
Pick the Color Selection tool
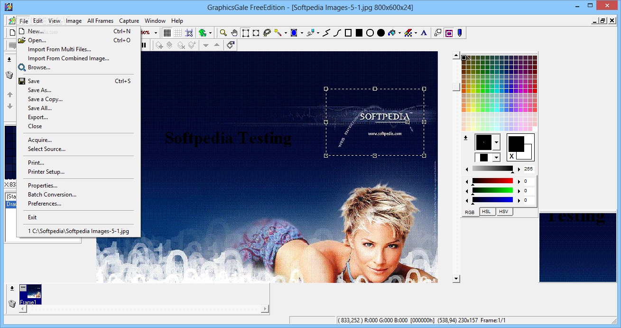pos(294,33)
